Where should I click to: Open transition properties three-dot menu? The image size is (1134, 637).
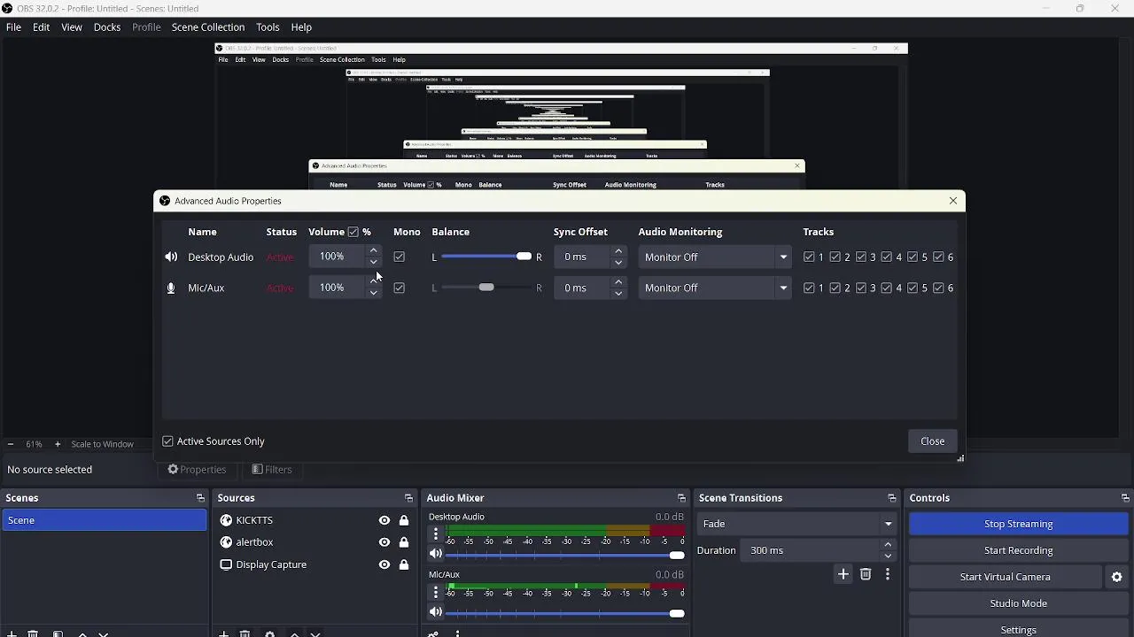click(888, 574)
